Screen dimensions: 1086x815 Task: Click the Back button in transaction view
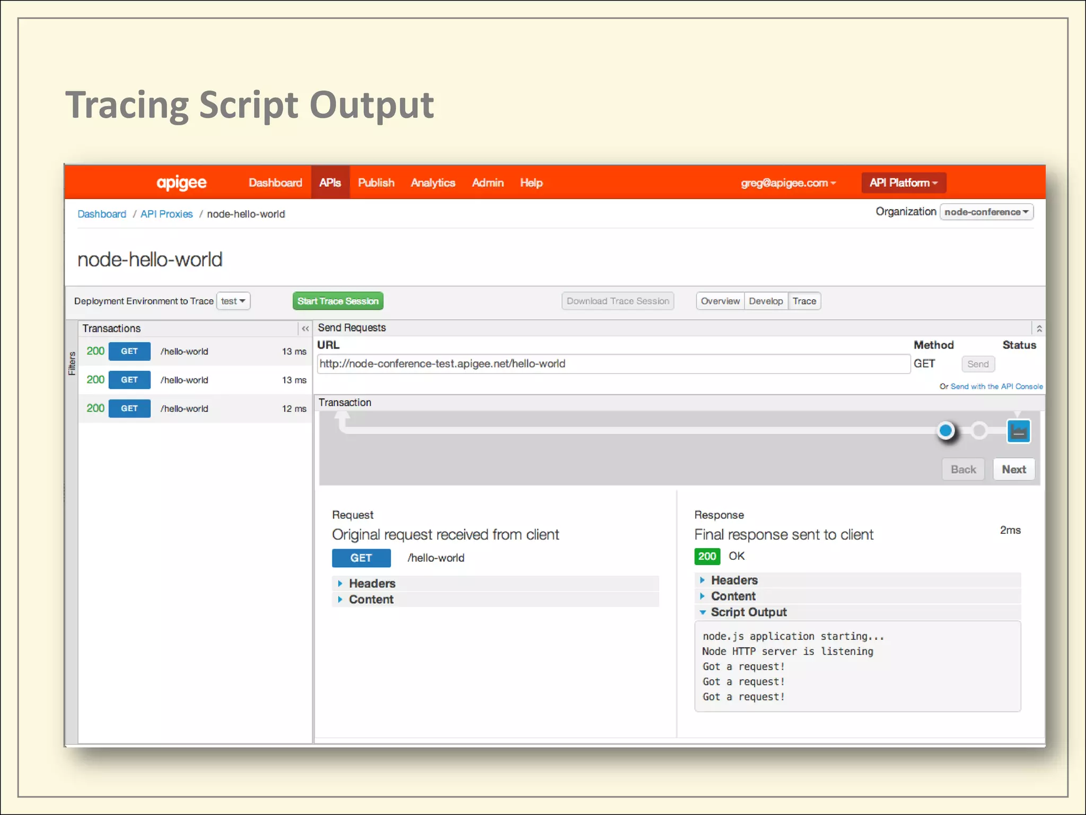point(963,470)
